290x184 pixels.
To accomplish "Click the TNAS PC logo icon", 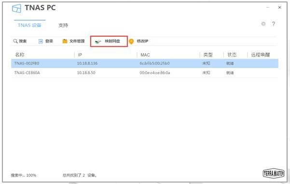I will (16, 8).
